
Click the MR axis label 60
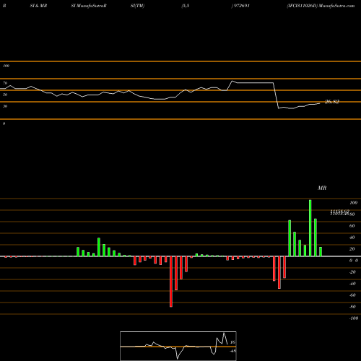tap(352, 226)
